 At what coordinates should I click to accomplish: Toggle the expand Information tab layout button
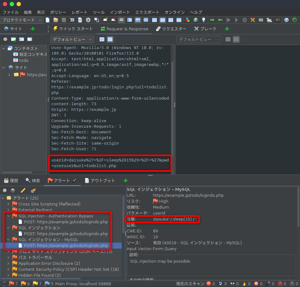click(x=138, y=20)
